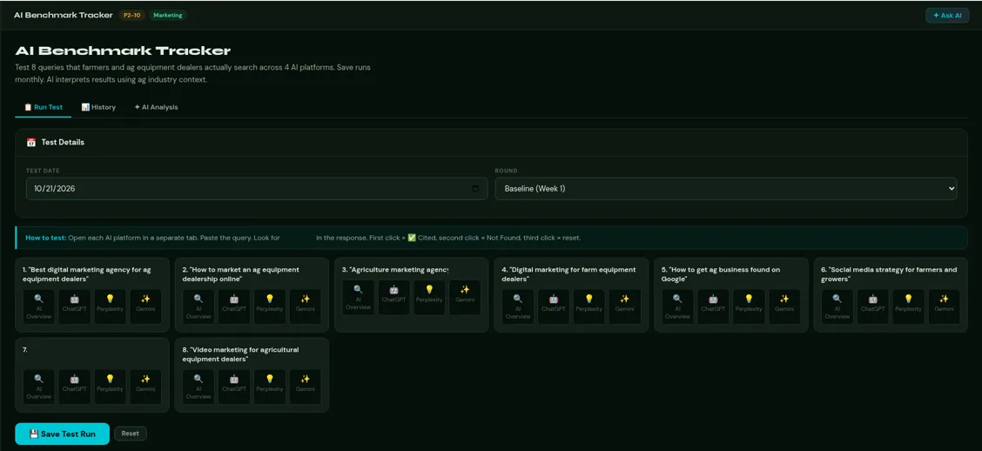Click AI Overview magnifier in query 4 card
The height and width of the screenshot is (451, 982).
[518, 299]
